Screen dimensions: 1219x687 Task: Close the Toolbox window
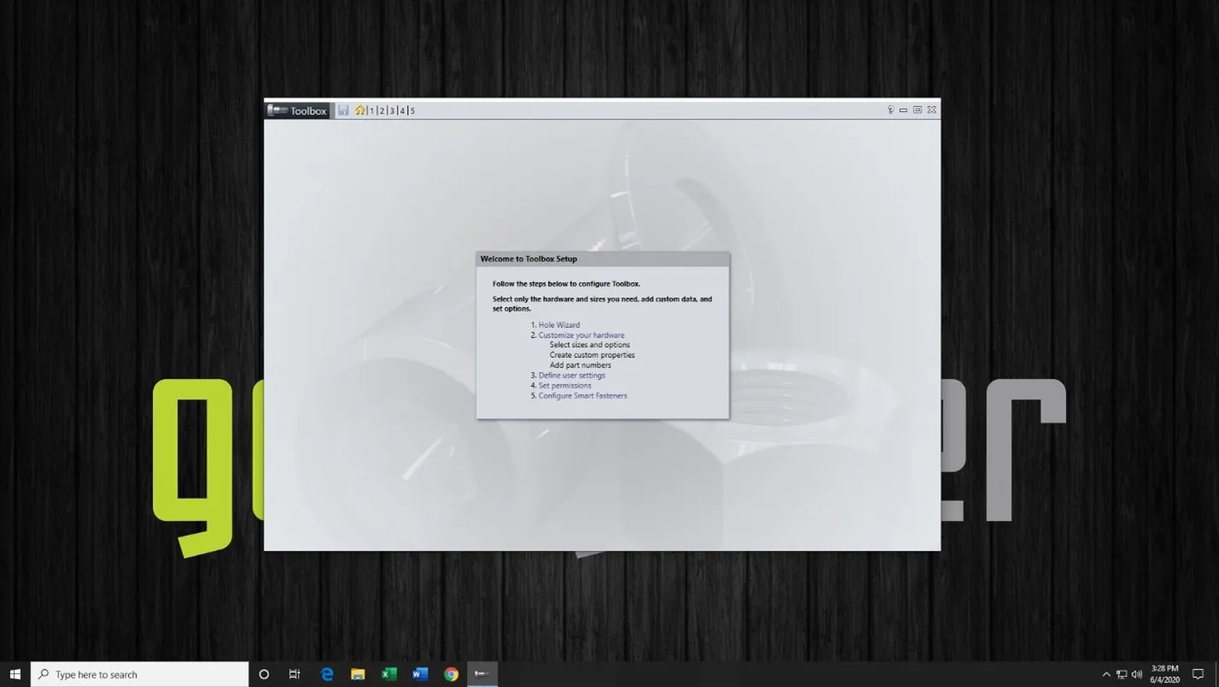pyautogui.click(x=932, y=110)
